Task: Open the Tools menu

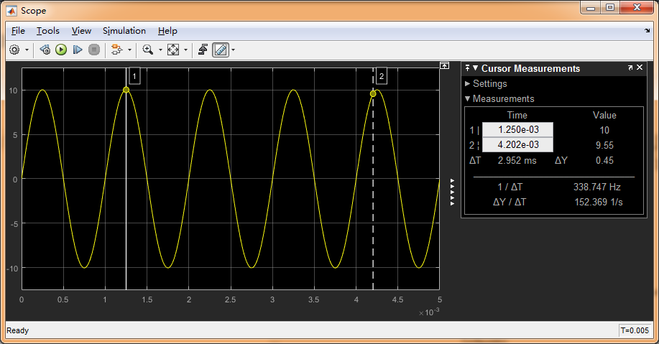Action: 48,31
